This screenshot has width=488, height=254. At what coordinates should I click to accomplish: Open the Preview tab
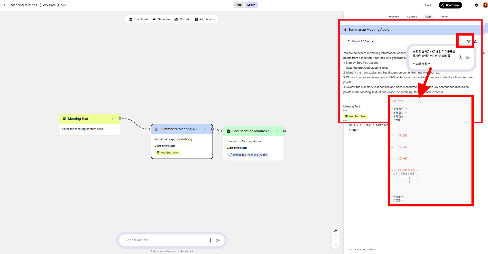coord(394,17)
